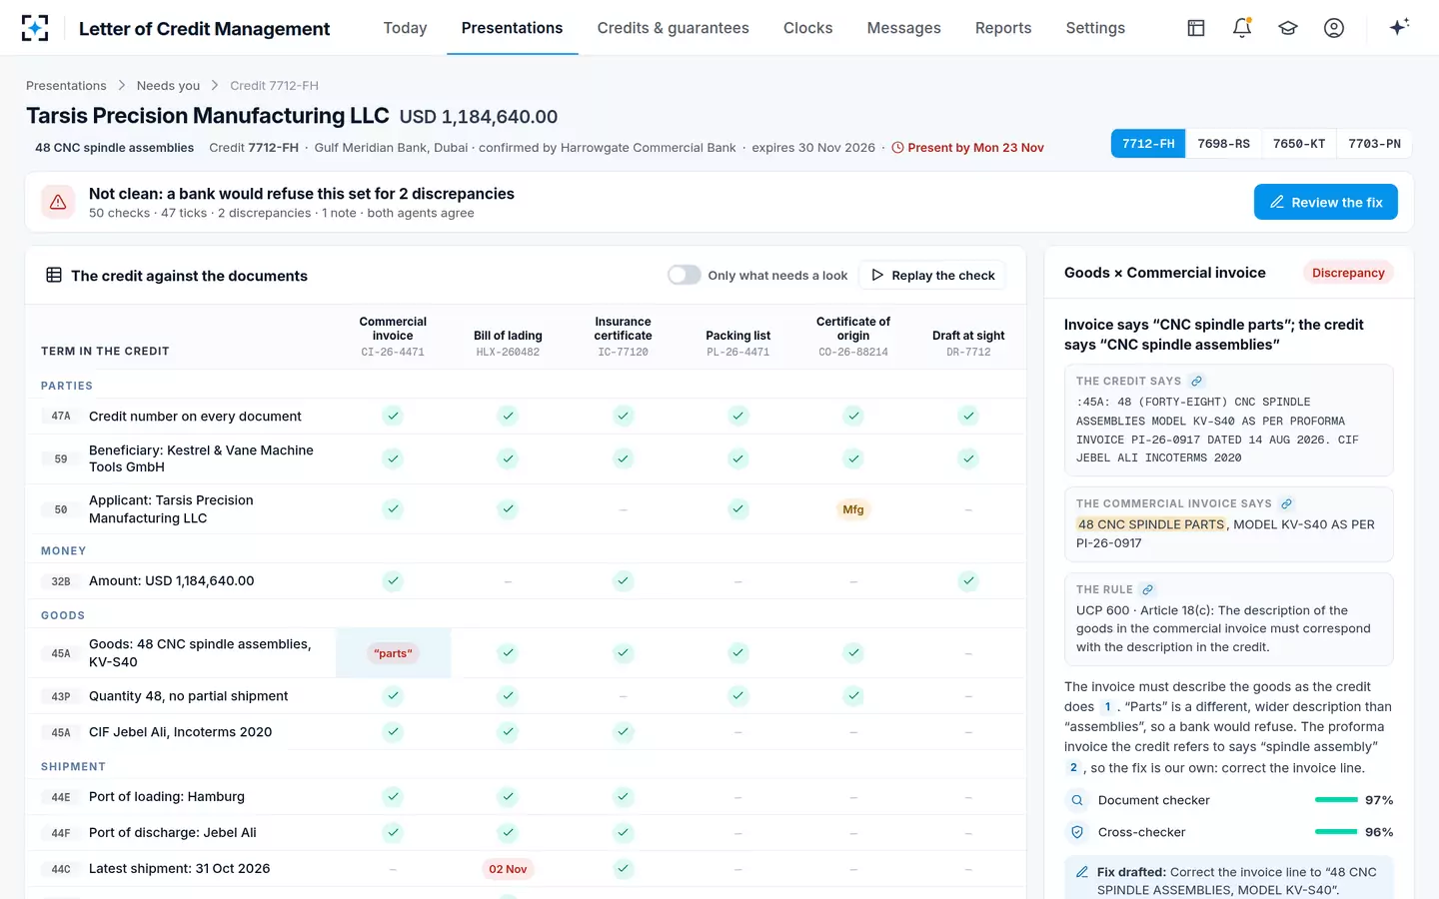Open footnote reference 1 in explanation

tap(1107, 707)
